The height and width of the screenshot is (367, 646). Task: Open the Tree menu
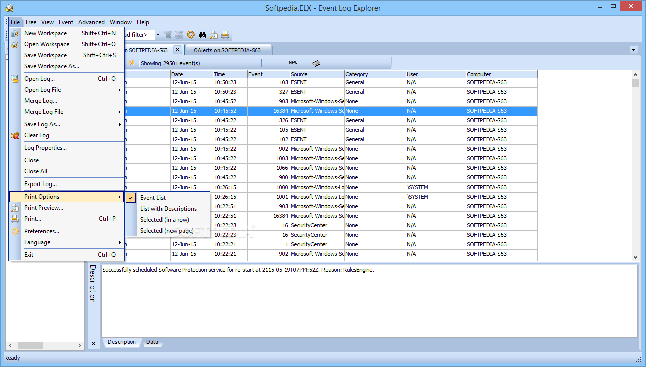click(x=31, y=22)
